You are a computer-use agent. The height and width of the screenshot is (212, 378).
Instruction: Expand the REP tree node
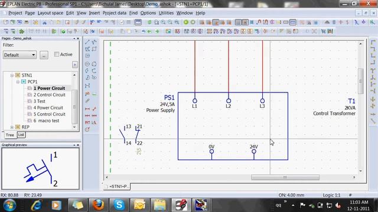12,127
